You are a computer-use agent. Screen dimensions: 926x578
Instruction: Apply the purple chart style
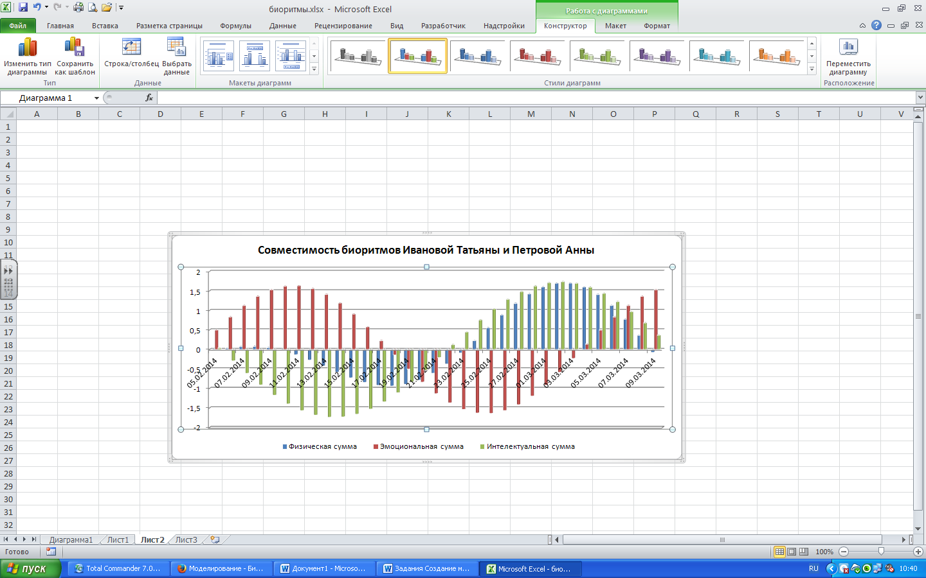[x=657, y=56]
